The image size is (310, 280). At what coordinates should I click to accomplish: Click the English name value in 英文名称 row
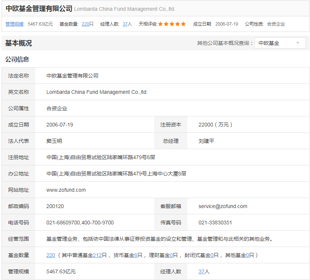[97, 92]
